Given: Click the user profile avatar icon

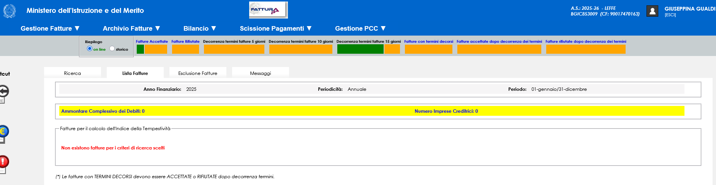Looking at the screenshot, I should [x=652, y=11].
